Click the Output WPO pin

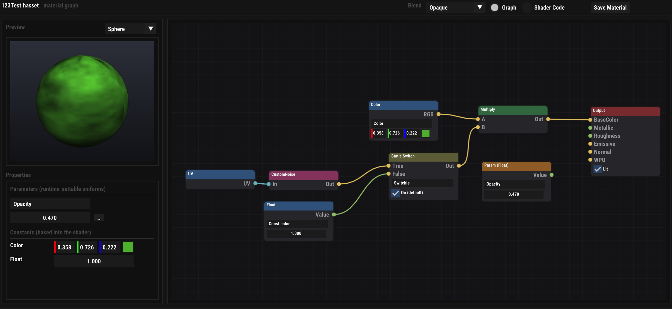click(x=590, y=160)
